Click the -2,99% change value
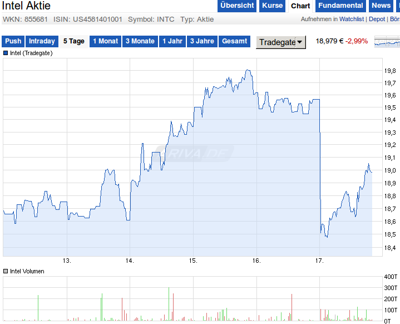This screenshot has width=400, height=324. [357, 41]
